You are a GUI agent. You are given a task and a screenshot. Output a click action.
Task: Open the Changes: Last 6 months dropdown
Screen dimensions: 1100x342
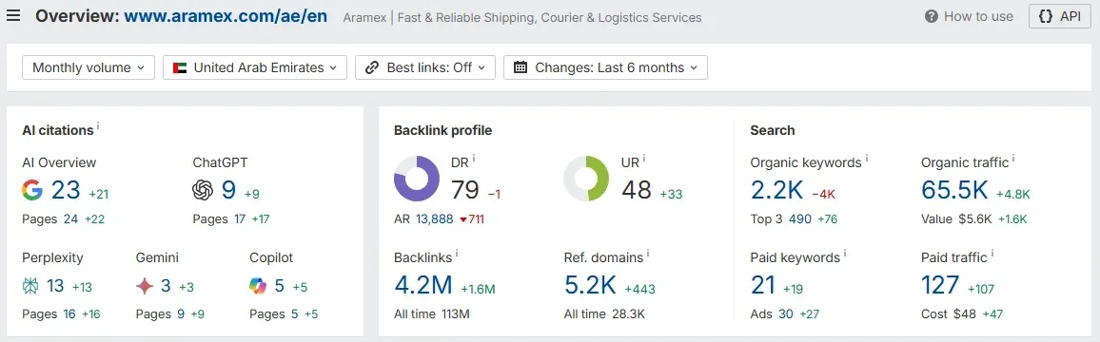[x=605, y=68]
